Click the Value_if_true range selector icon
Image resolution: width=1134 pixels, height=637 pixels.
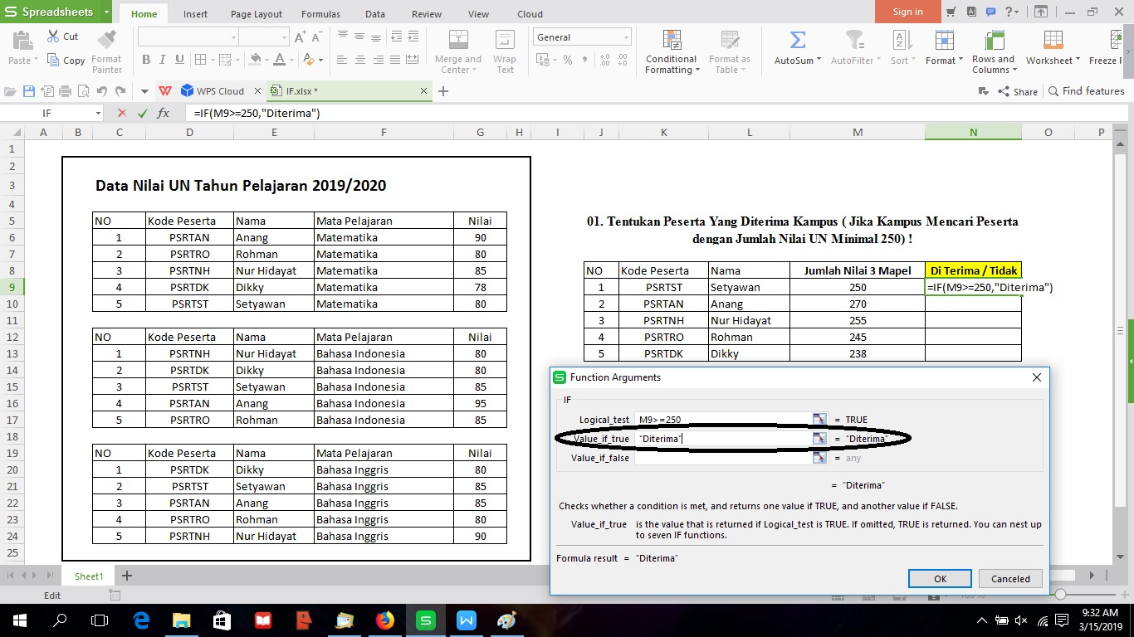(819, 438)
